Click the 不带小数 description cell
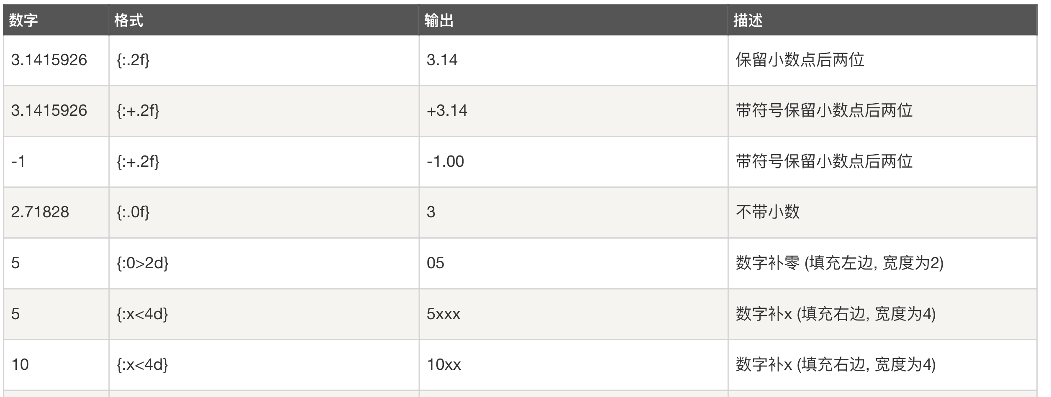 click(767, 212)
